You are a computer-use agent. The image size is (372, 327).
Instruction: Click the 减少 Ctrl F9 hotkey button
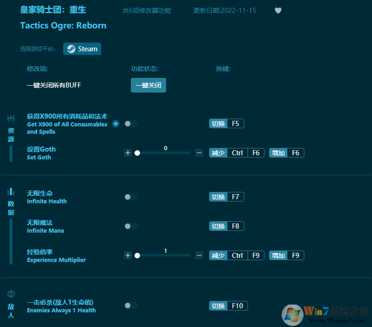pos(236,255)
